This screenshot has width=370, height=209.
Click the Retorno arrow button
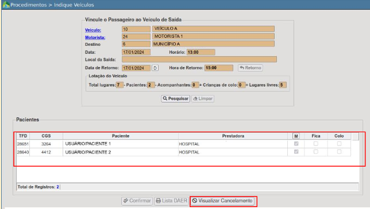(x=250, y=68)
